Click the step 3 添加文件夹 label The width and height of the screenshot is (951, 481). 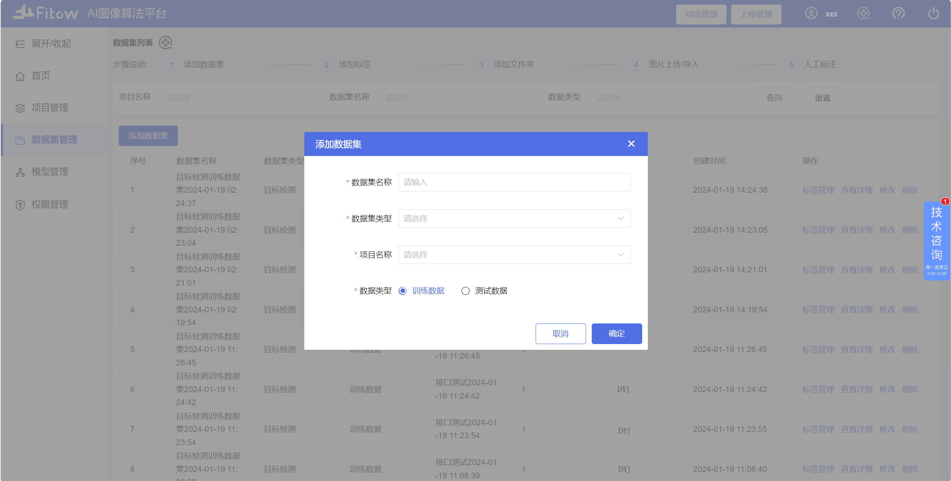point(514,64)
